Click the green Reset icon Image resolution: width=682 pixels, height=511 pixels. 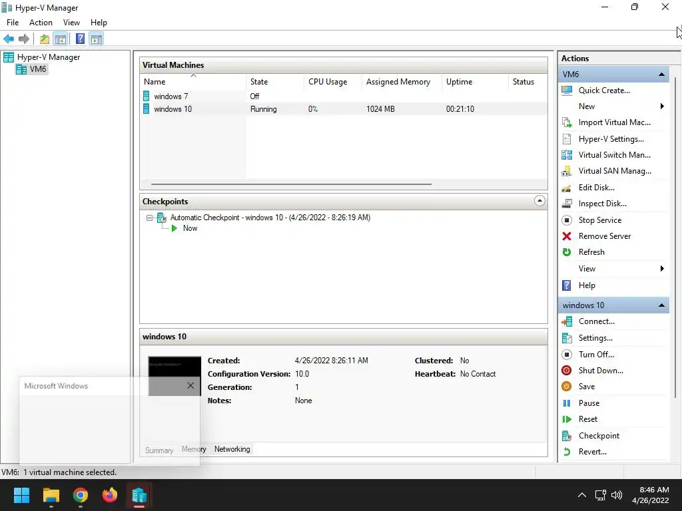pyautogui.click(x=567, y=419)
